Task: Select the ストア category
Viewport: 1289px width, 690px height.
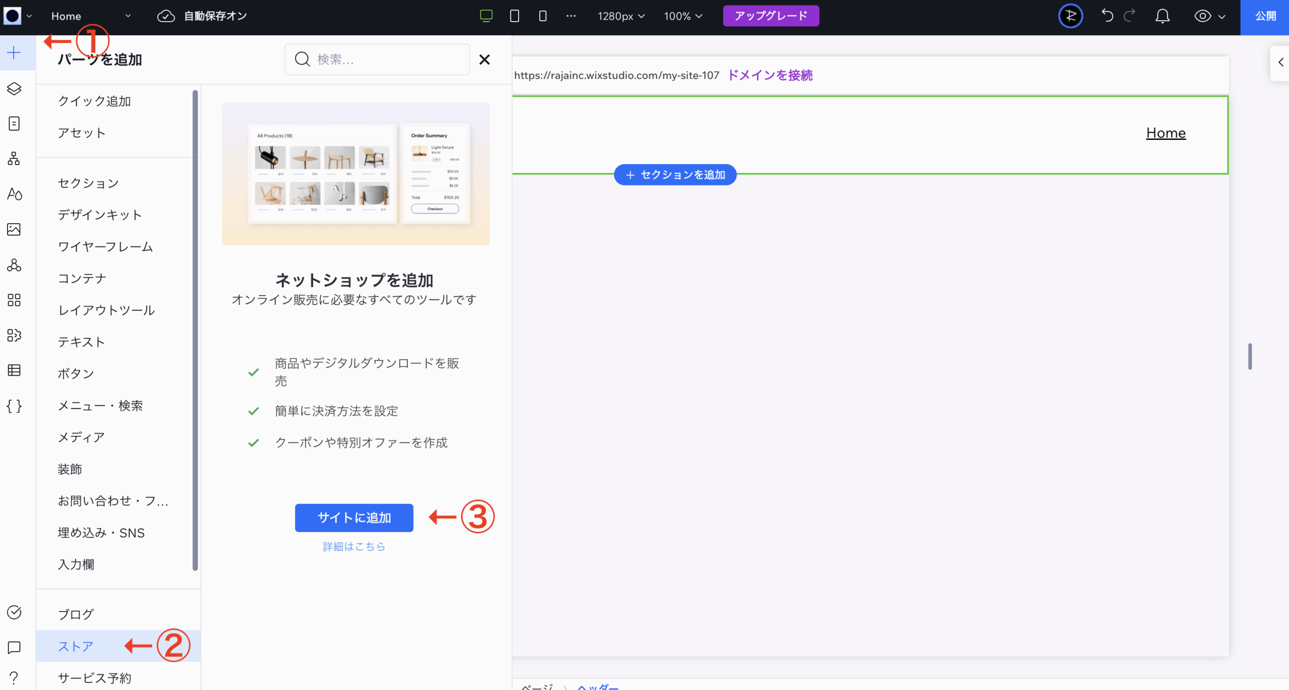Action: (x=76, y=646)
